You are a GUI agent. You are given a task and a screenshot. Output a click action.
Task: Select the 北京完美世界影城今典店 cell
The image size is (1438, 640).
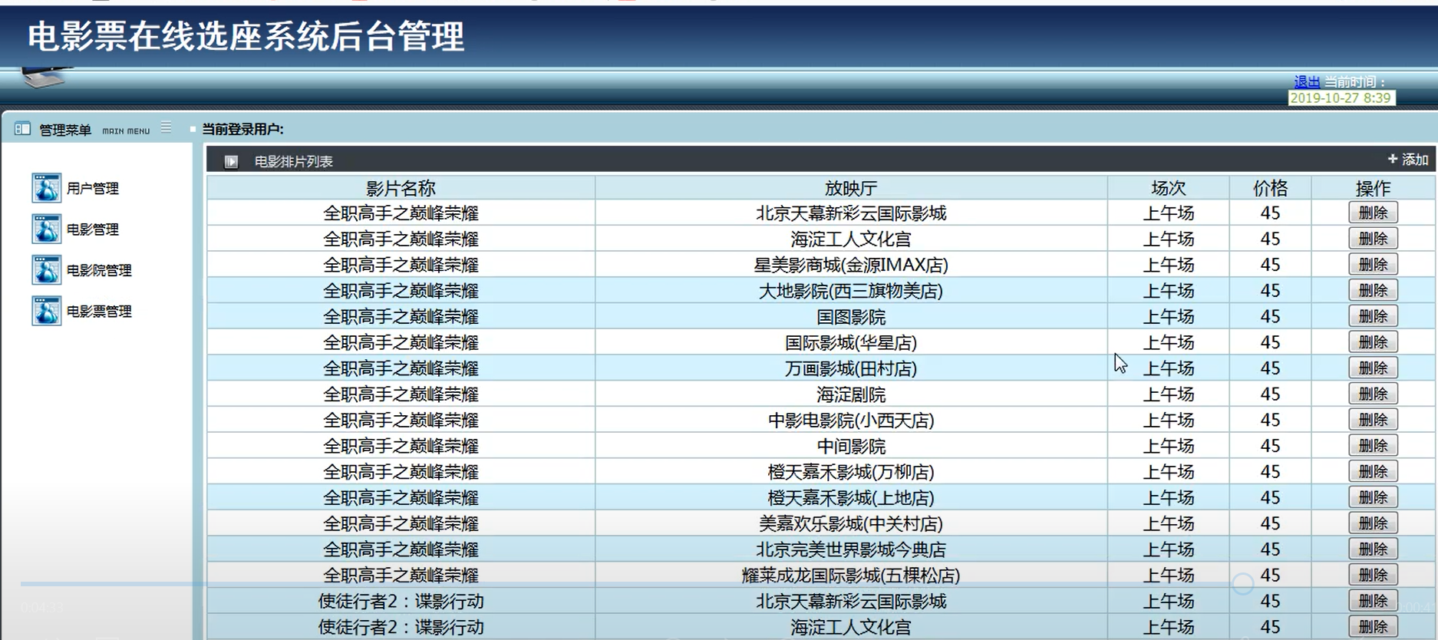(851, 549)
